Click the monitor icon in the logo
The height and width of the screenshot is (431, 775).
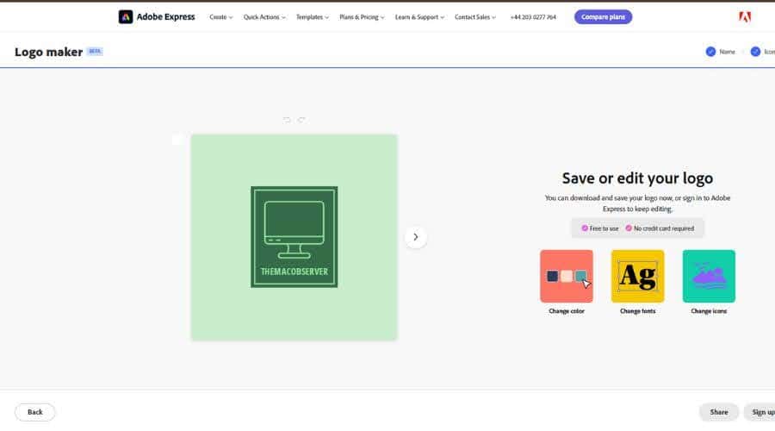(x=294, y=229)
